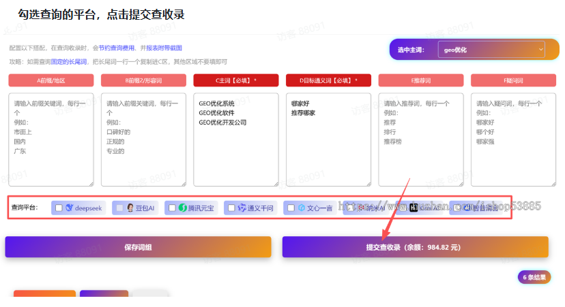Open the 报表附带截图 link
565x307 pixels.
(x=164, y=48)
